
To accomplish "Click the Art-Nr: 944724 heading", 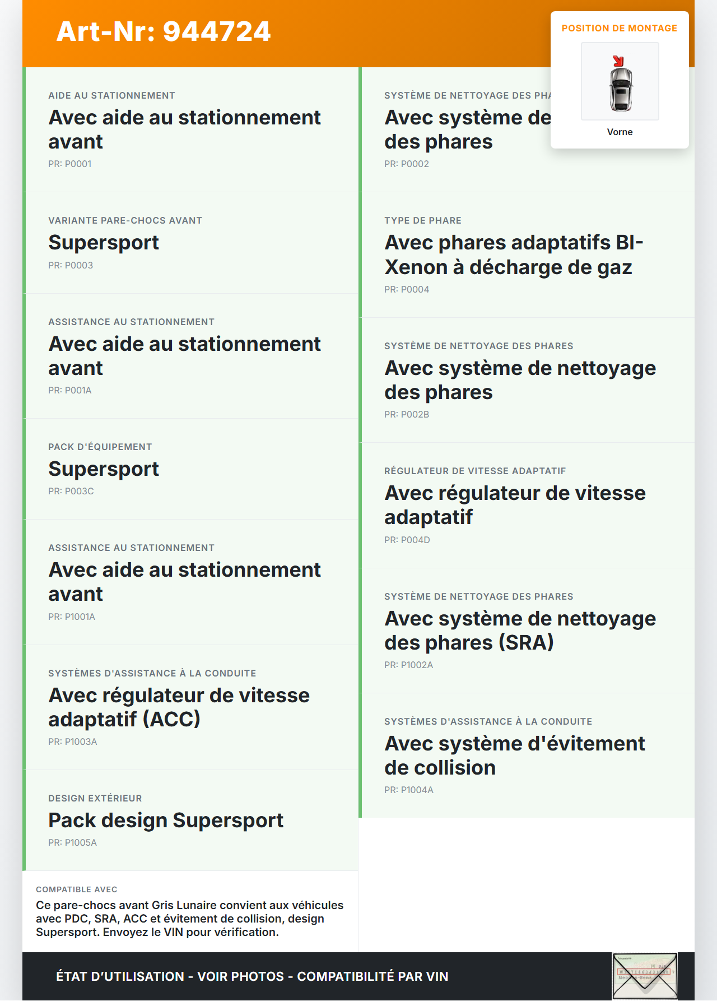I will coord(164,31).
